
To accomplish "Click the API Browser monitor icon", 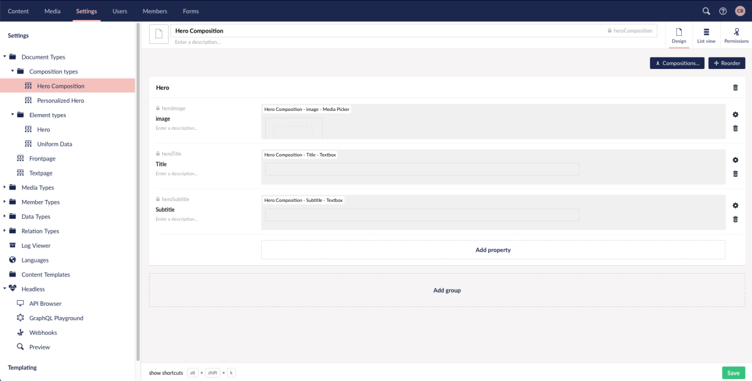I will tap(20, 303).
